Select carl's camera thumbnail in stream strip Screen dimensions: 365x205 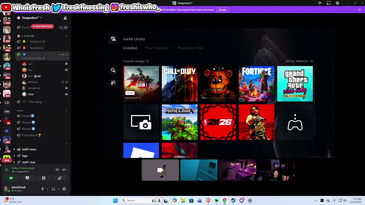click(x=160, y=170)
